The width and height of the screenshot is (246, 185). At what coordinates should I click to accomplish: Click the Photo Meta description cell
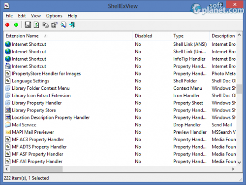[x=224, y=74]
